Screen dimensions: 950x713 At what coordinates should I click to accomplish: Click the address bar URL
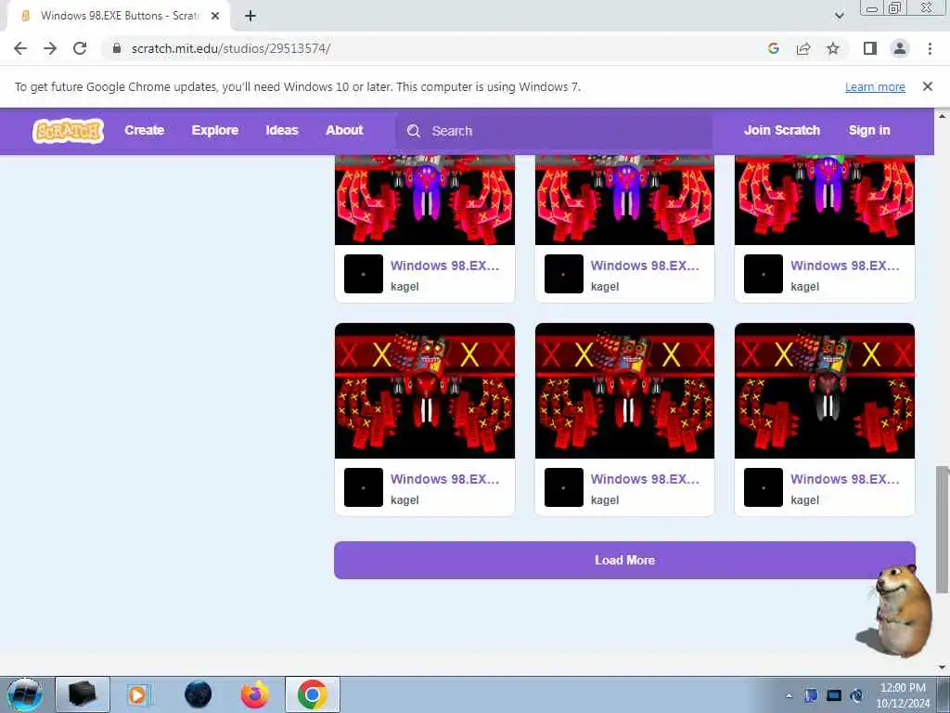pos(231,48)
